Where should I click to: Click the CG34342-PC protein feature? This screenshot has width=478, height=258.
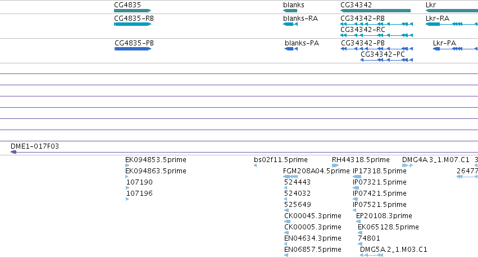coord(387,60)
